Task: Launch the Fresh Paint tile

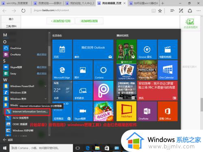Action: pyautogui.click(x=126, y=111)
